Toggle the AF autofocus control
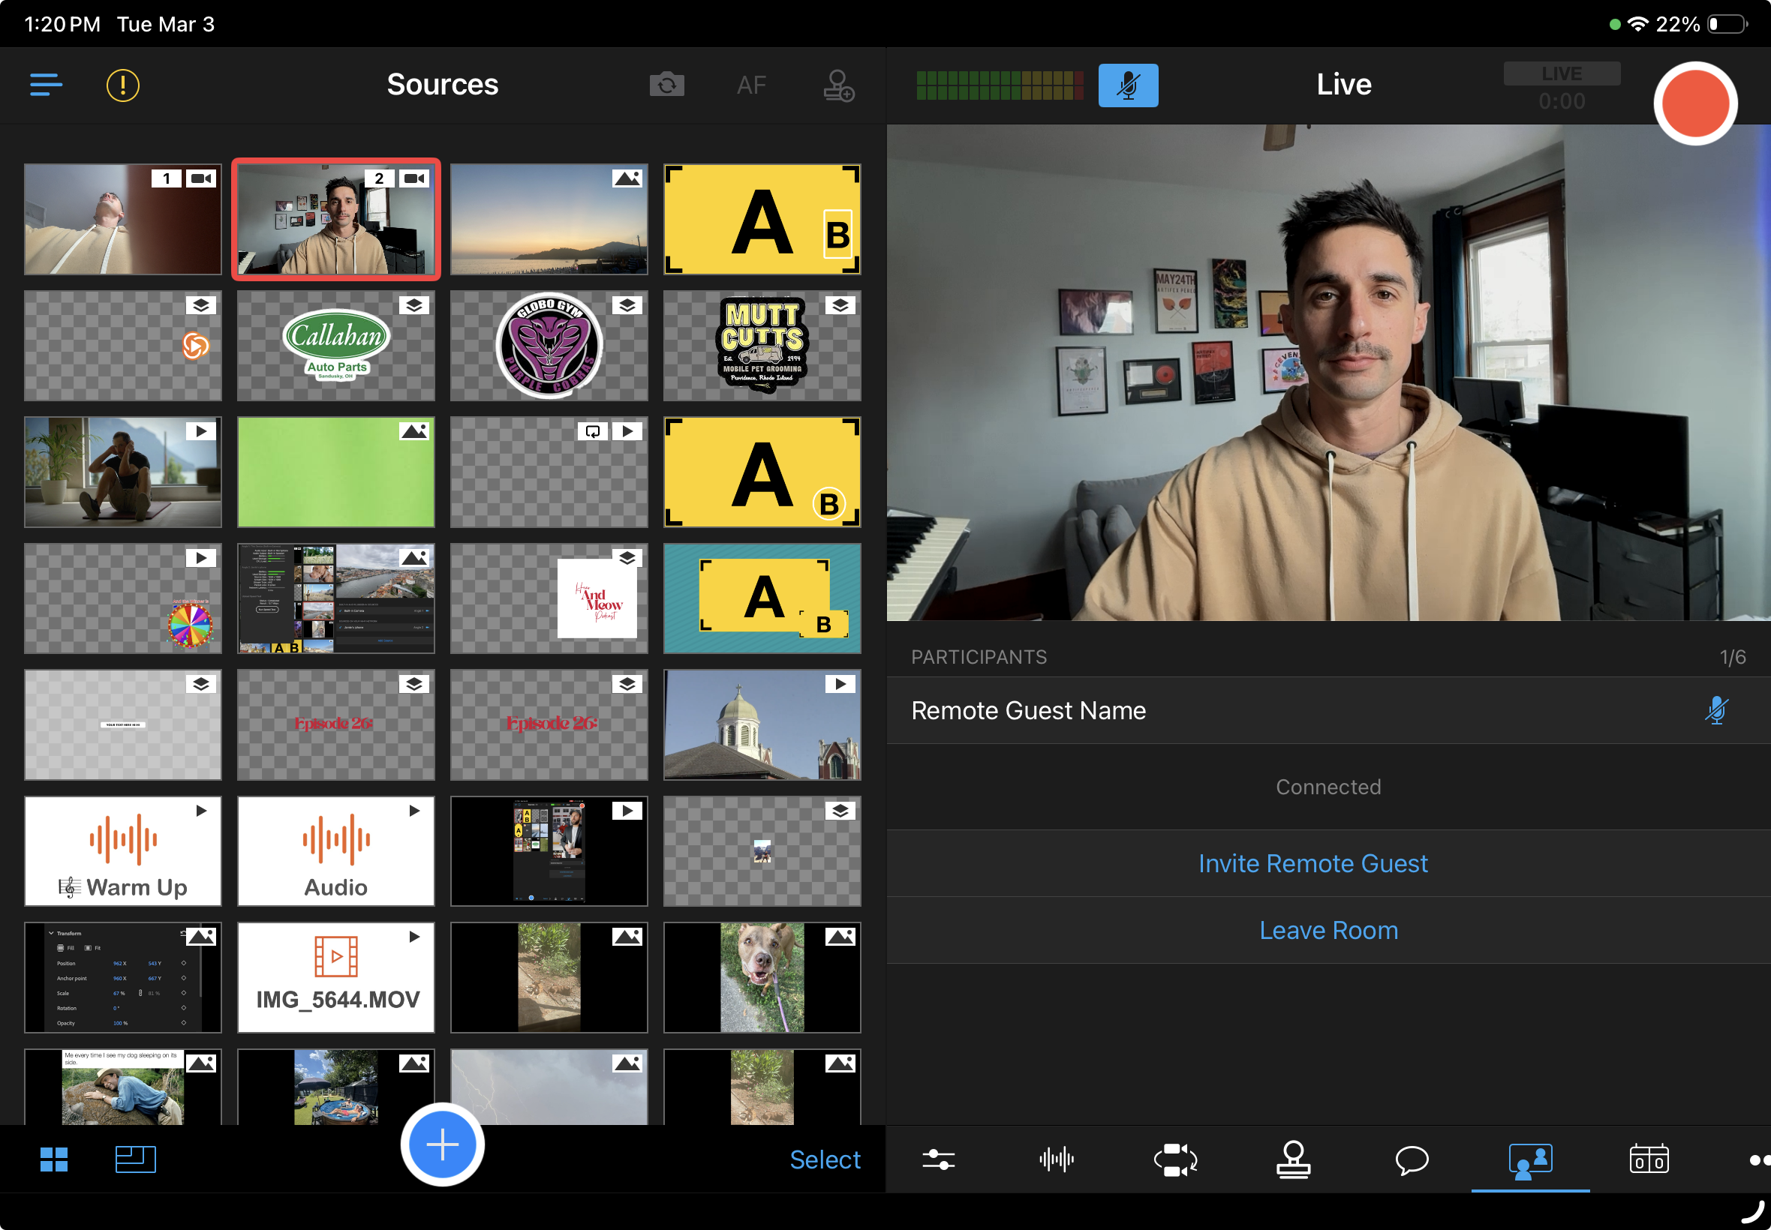The image size is (1771, 1230). [x=751, y=85]
